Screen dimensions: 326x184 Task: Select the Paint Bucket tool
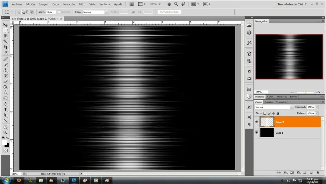(5, 87)
